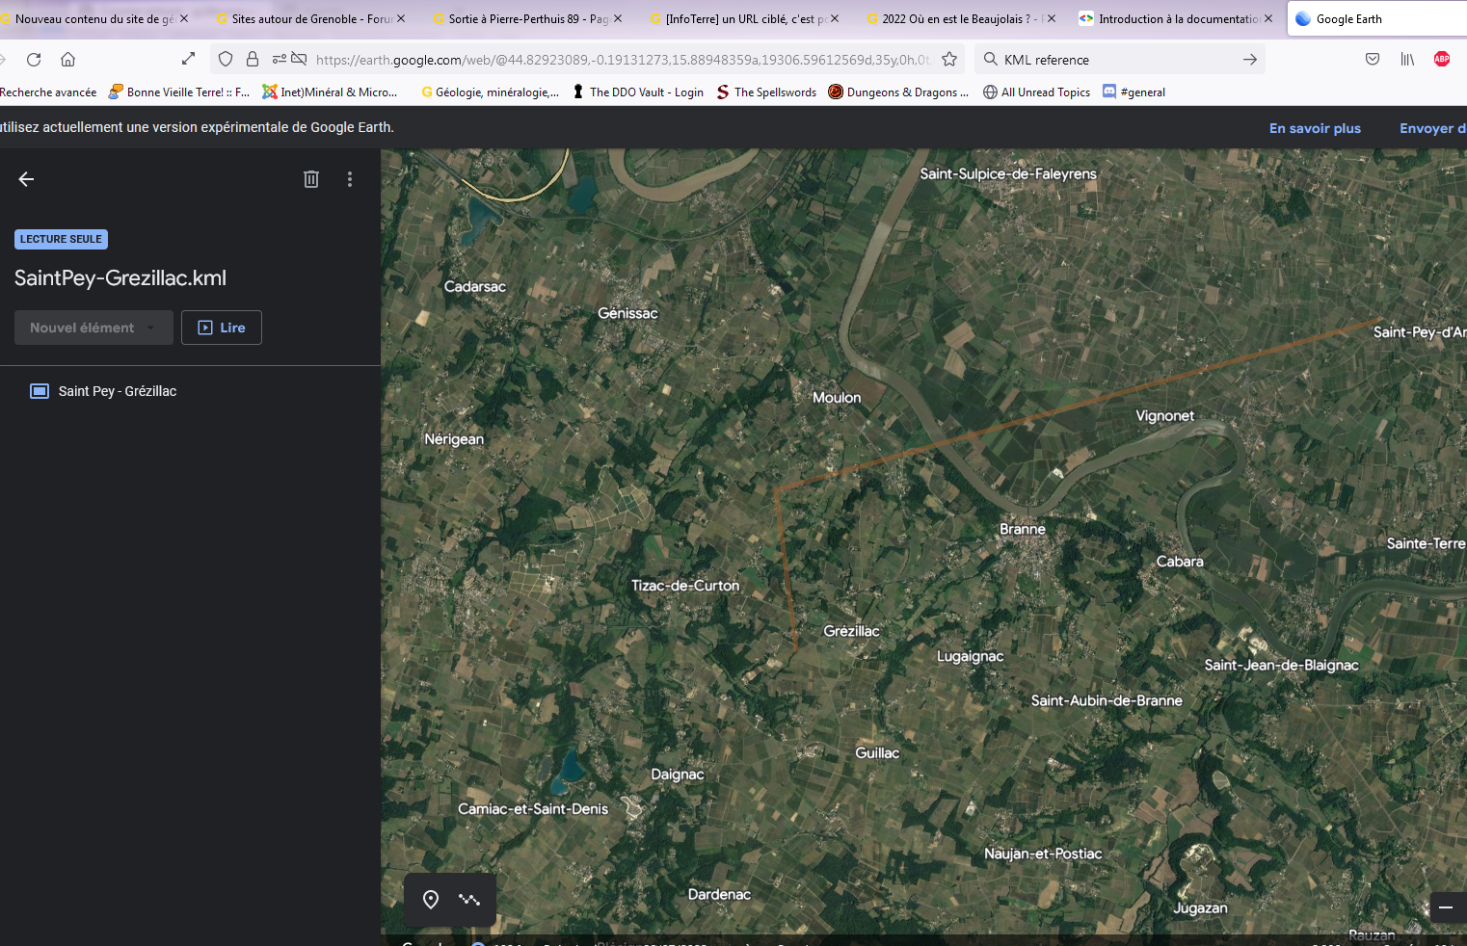Close the Sortie à Pierre-Perthuis tab
Screen dimensions: 1467x946
click(x=618, y=18)
